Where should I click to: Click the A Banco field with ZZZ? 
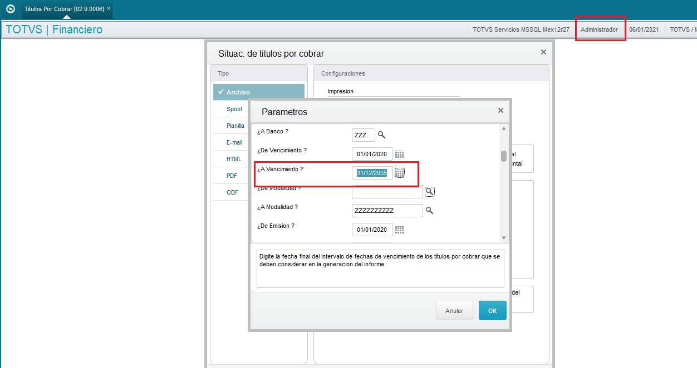[x=364, y=135]
